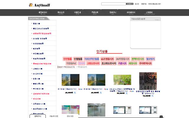
Task: Open the 회원가입 link
Action: coord(144,4)
